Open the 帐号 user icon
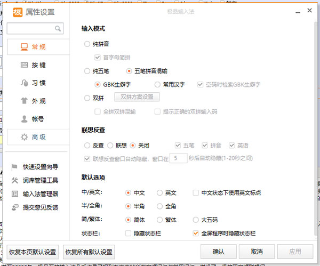This screenshot has width=320, height=266. [x=24, y=119]
